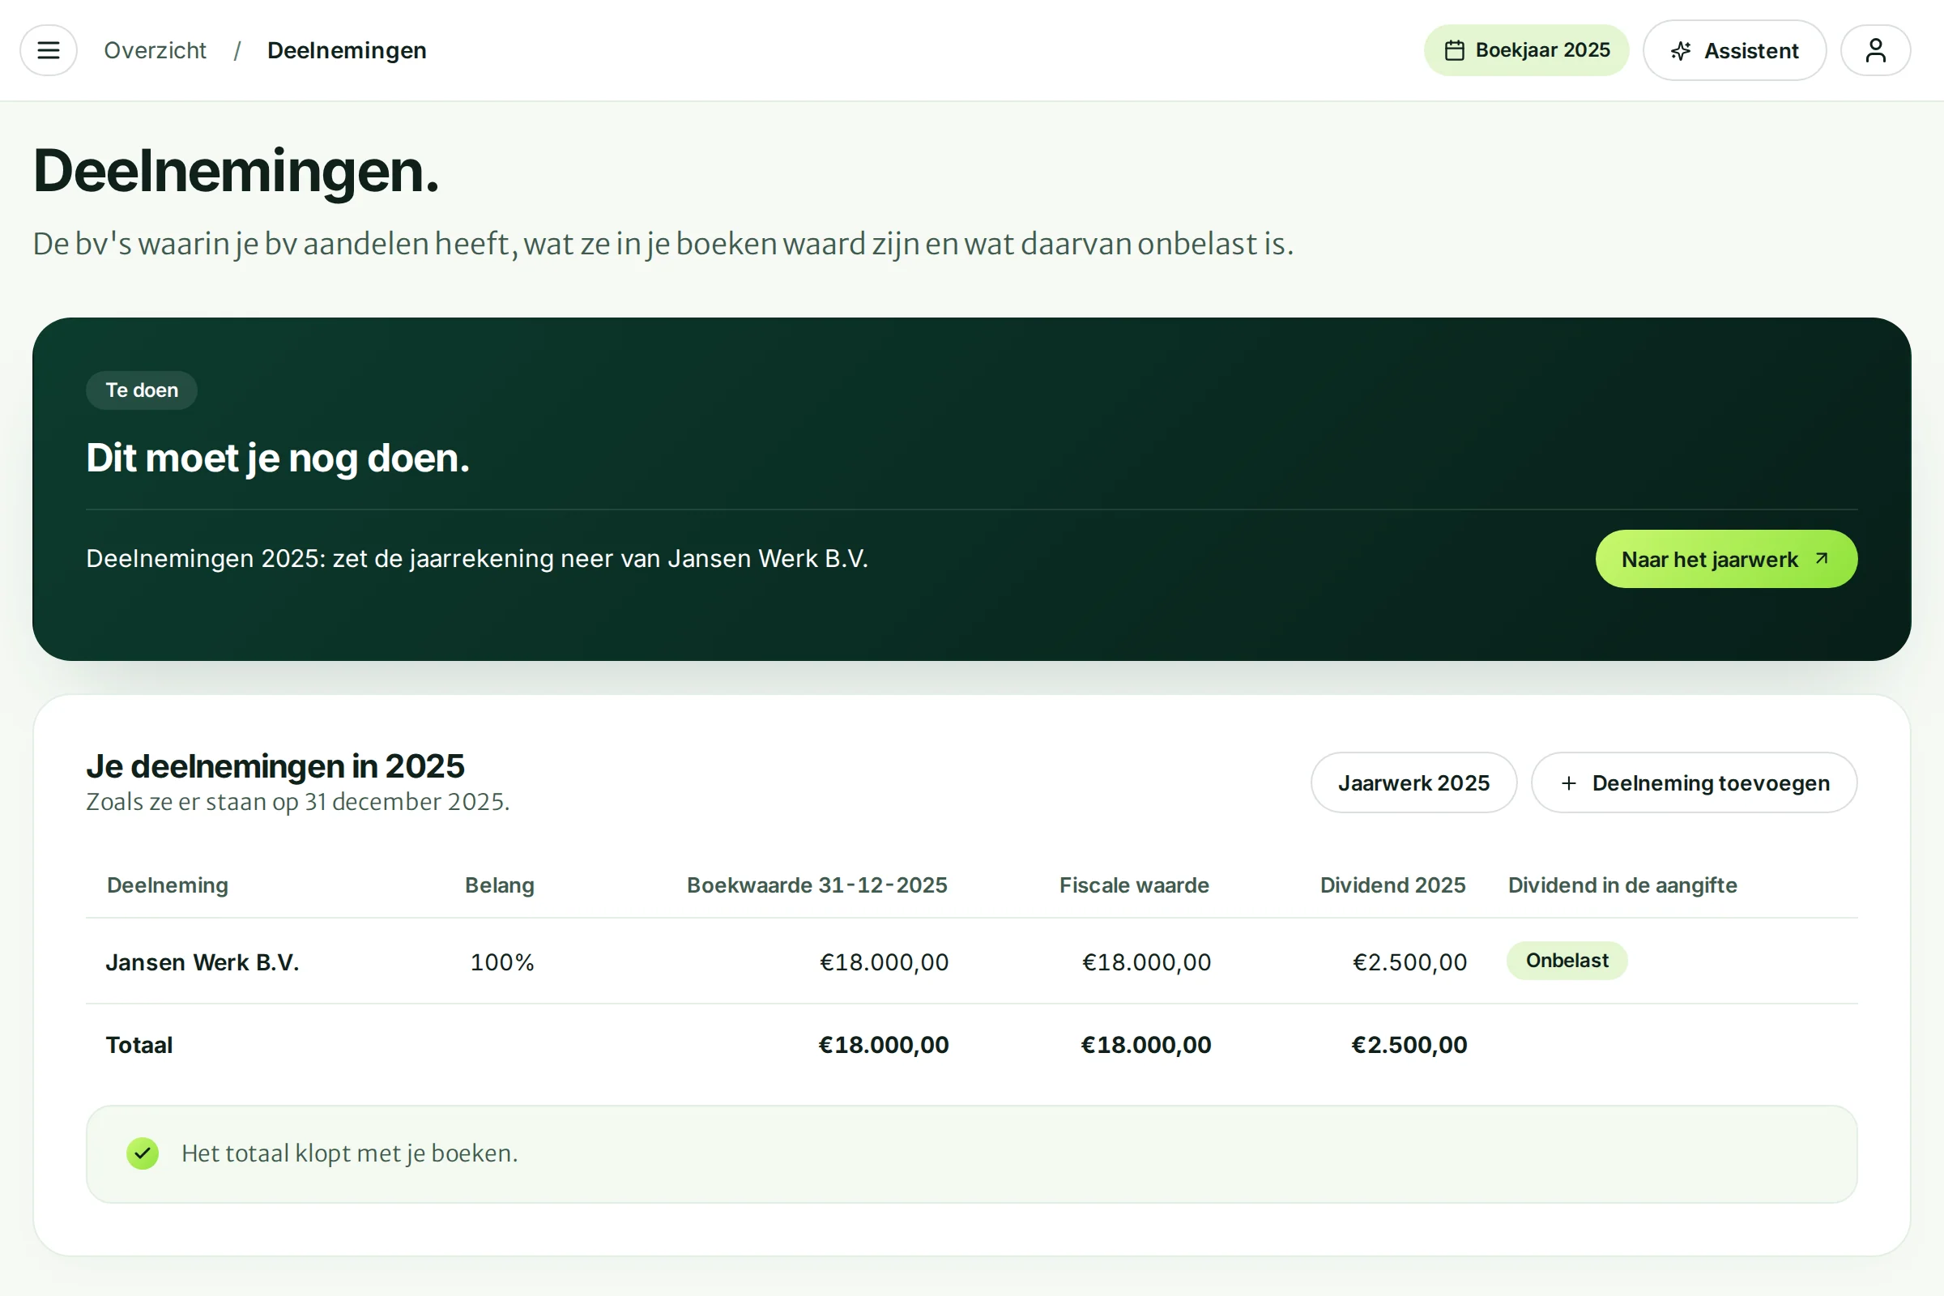
Task: Click the Dividend 2025 column header
Action: tap(1392, 885)
